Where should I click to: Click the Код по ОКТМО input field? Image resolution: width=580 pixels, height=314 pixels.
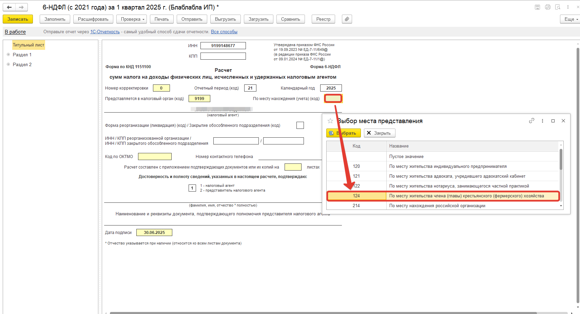(x=155, y=157)
